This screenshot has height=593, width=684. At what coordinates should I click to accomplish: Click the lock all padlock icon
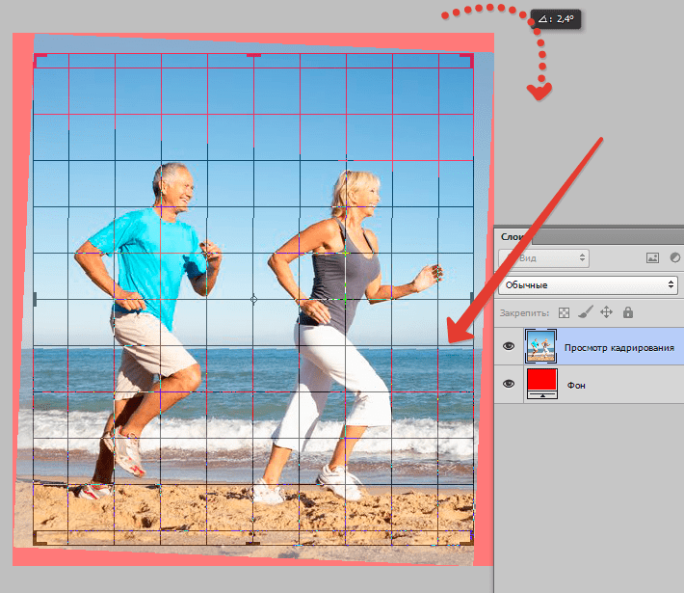[x=628, y=312]
